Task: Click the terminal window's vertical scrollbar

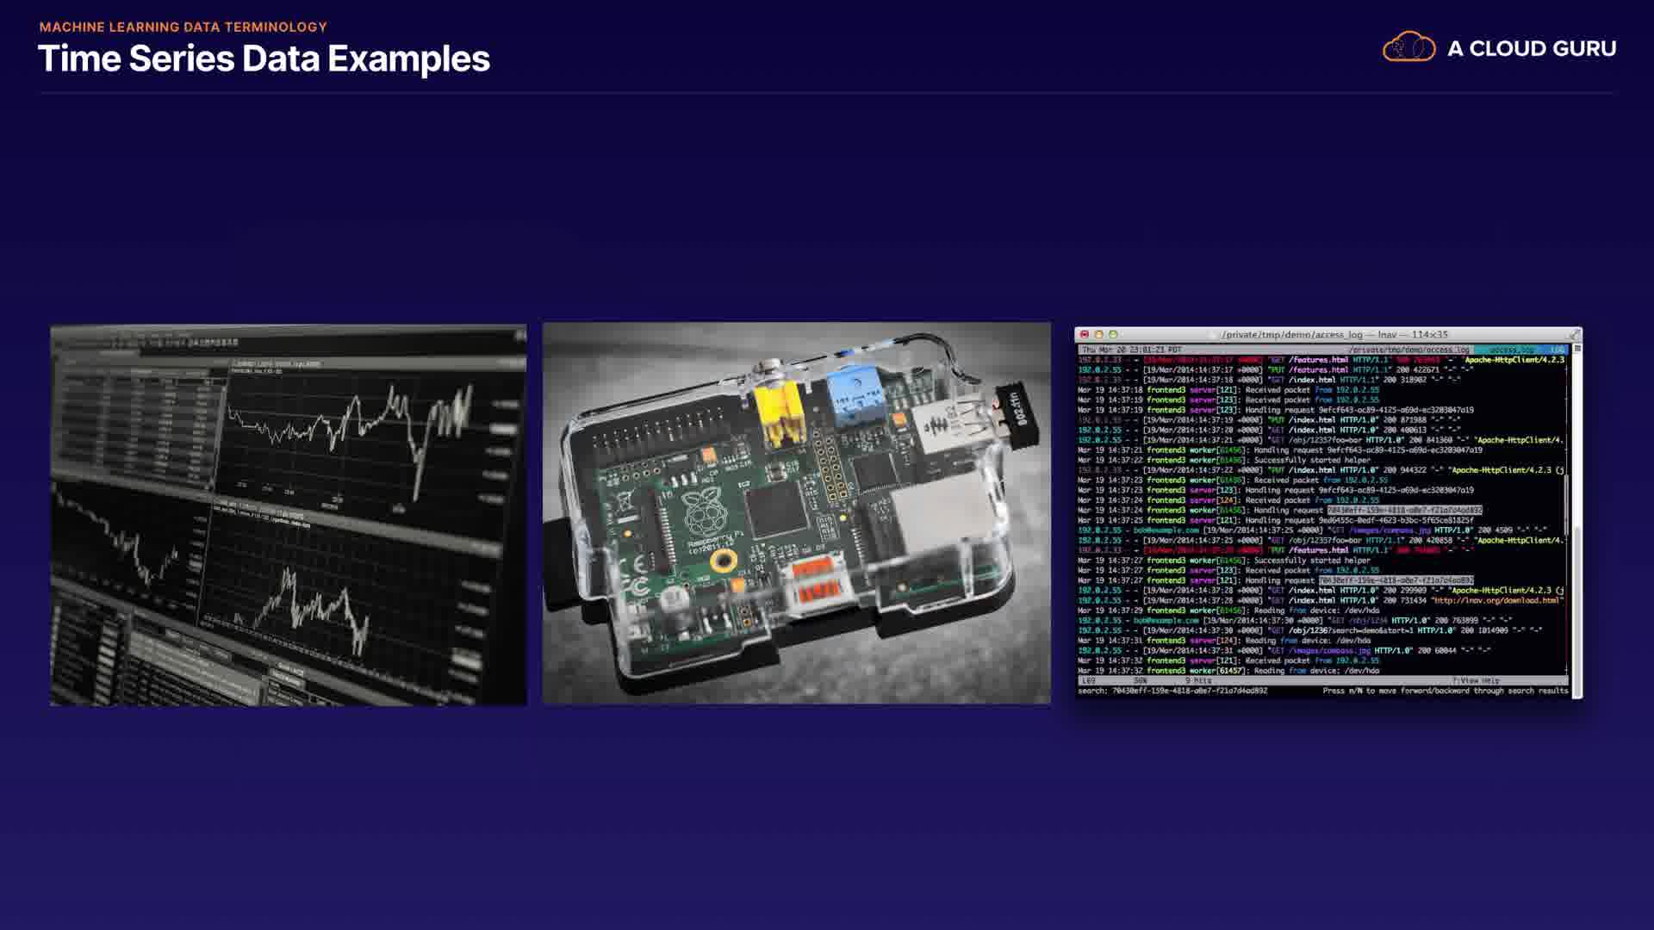Action: [1576, 517]
